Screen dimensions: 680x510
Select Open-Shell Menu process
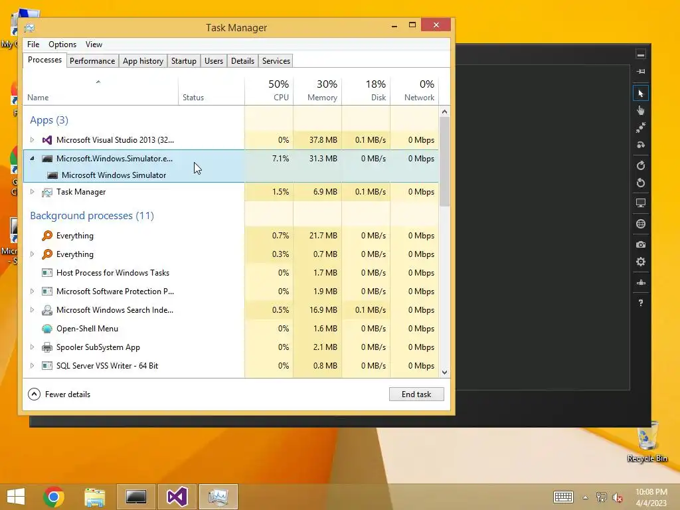pos(230,329)
